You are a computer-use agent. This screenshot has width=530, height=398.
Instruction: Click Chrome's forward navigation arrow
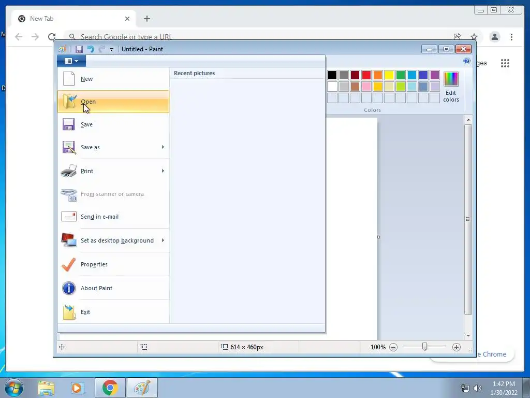[x=35, y=37]
